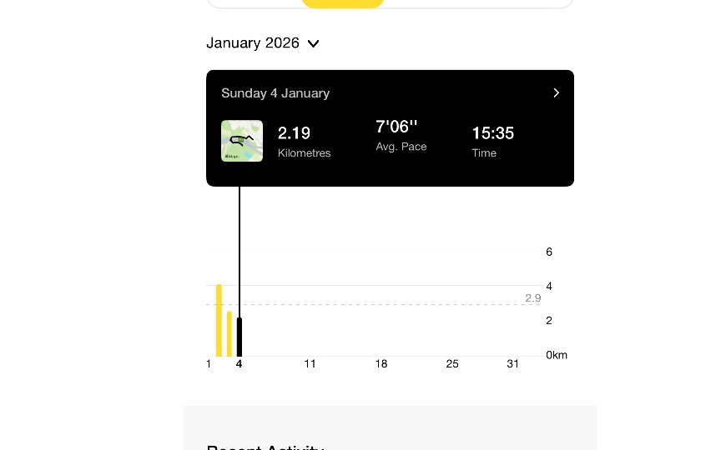Image resolution: width=721 pixels, height=450 pixels.
Task: Select the tallest yellow bar in the chart
Action: pos(219,321)
